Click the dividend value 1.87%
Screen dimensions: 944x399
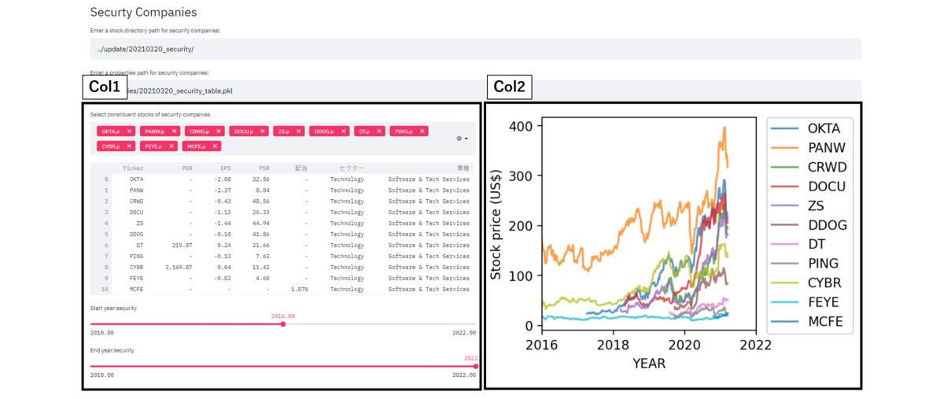[x=299, y=290]
